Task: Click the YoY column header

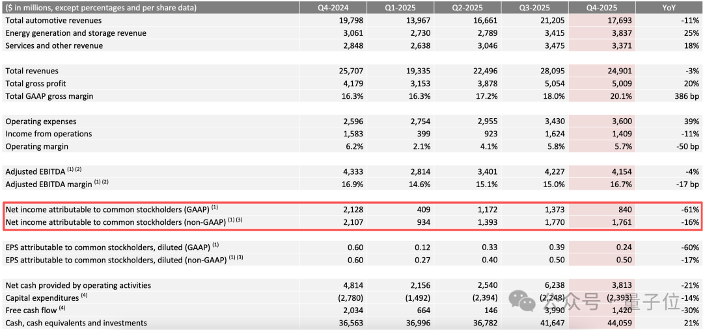Action: pos(669,8)
